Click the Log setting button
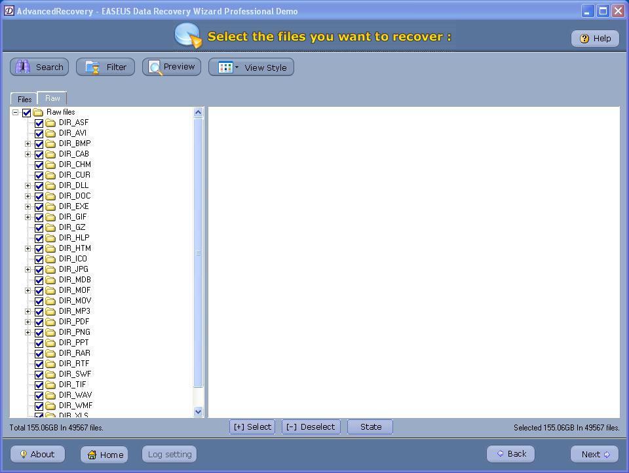Image resolution: width=629 pixels, height=473 pixels. [169, 454]
